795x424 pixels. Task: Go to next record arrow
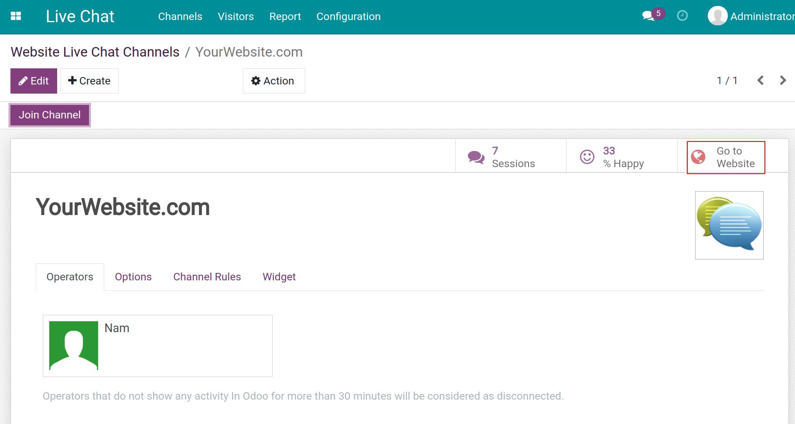(783, 81)
